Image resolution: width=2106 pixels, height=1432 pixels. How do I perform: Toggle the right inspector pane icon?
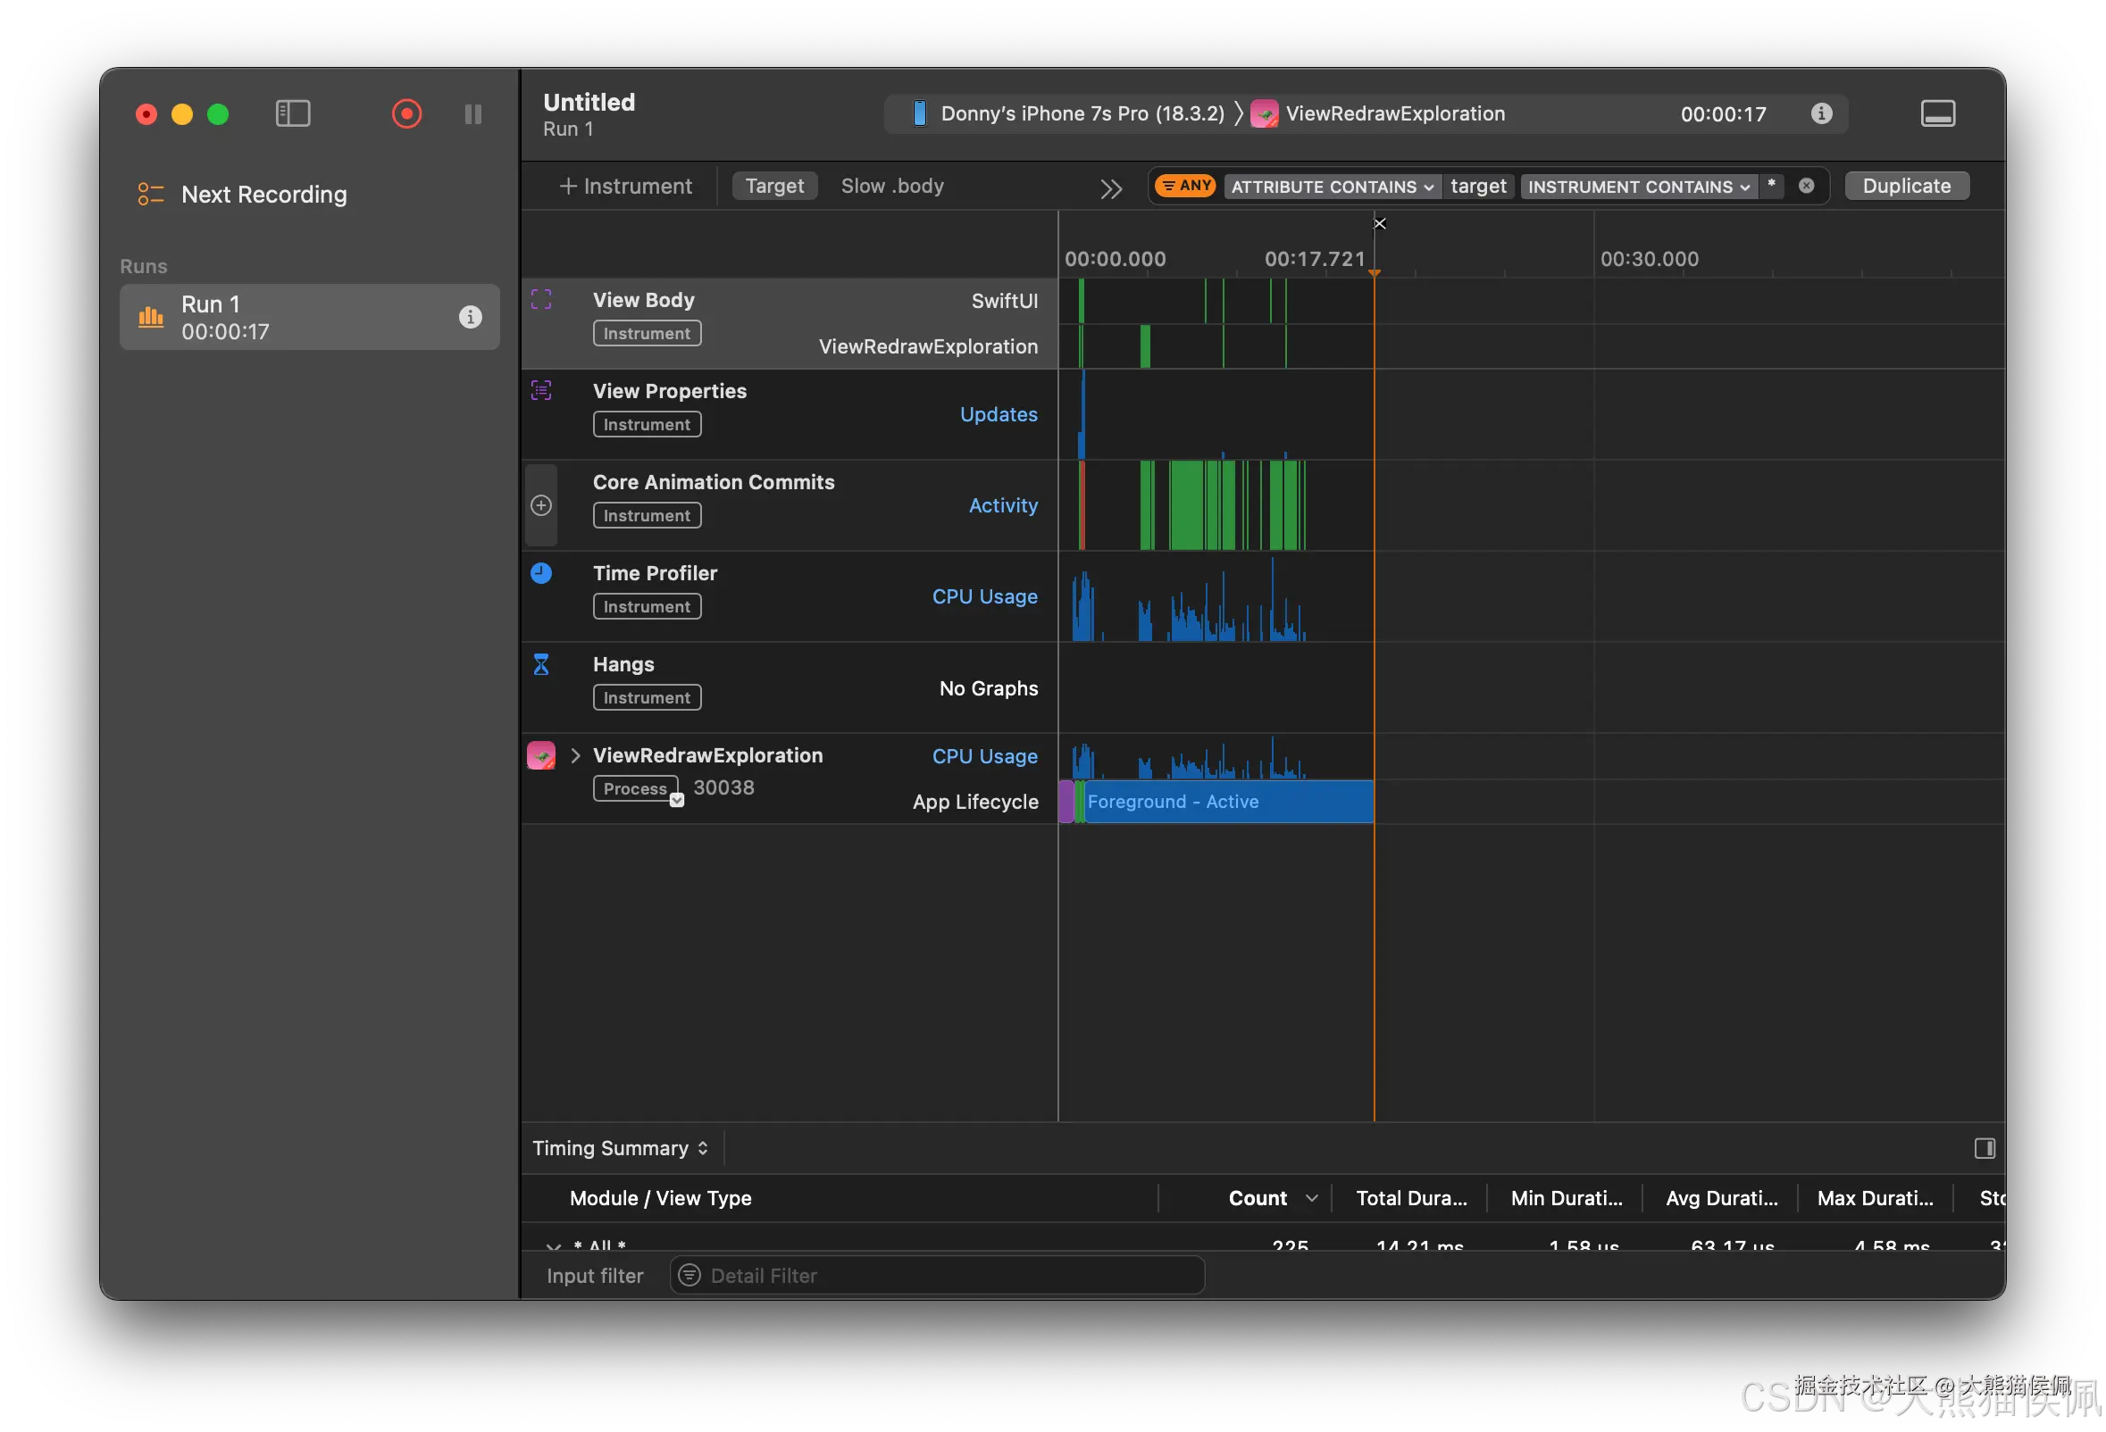1985,1148
